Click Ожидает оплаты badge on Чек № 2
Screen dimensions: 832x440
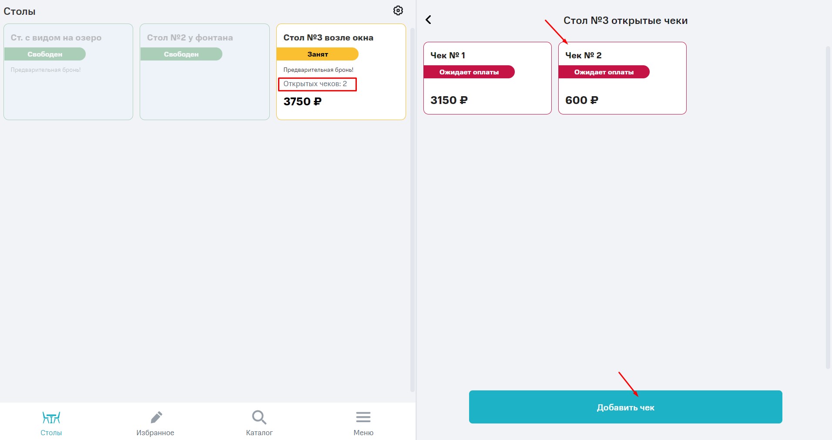[604, 72]
